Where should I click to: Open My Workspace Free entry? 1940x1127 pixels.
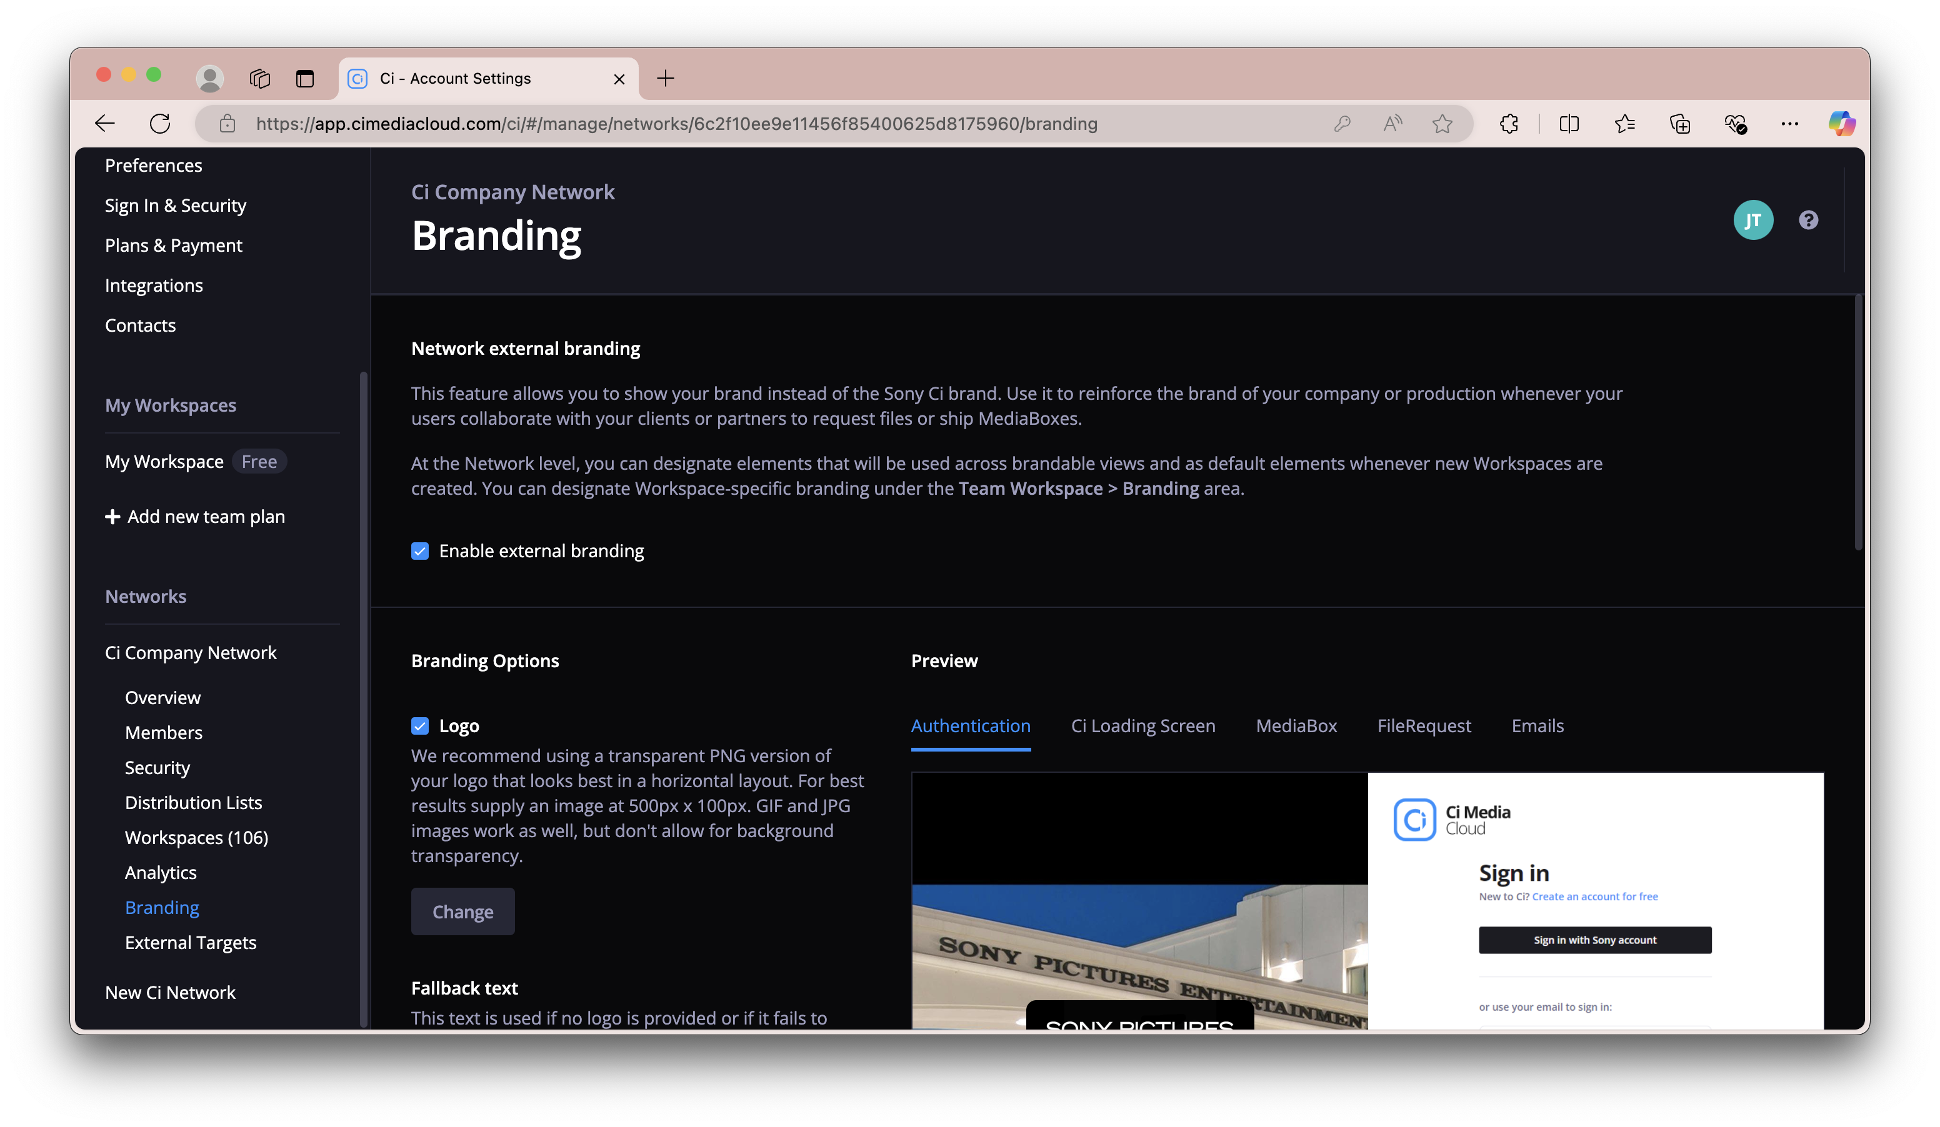click(196, 462)
